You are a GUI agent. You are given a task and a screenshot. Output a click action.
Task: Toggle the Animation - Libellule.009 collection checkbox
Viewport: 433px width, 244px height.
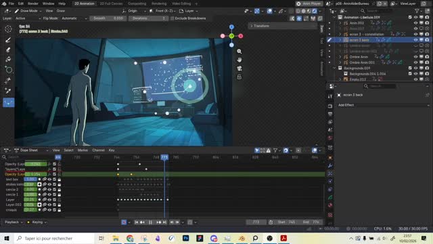point(410,17)
